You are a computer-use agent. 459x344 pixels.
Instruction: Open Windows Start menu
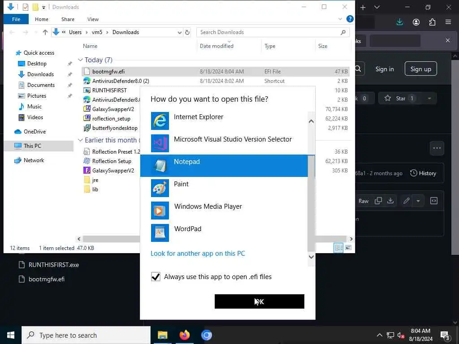[11, 335]
